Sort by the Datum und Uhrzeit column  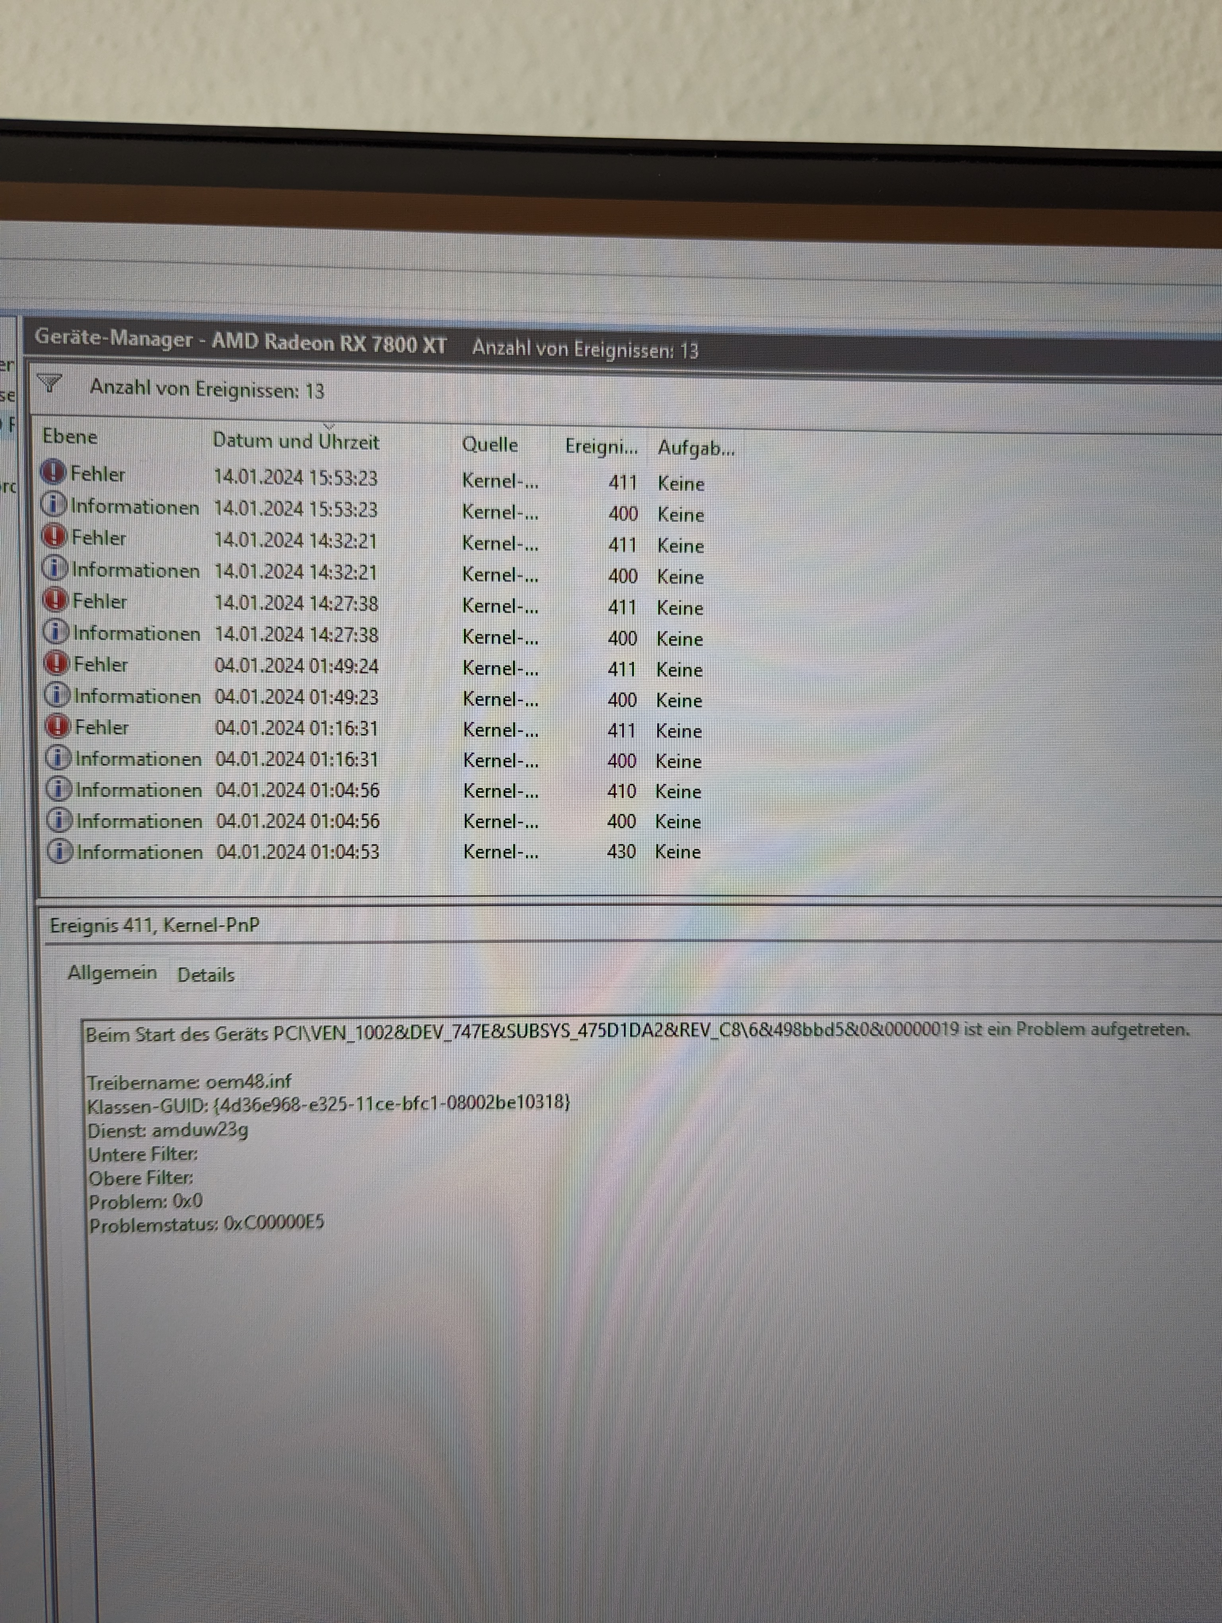296,441
